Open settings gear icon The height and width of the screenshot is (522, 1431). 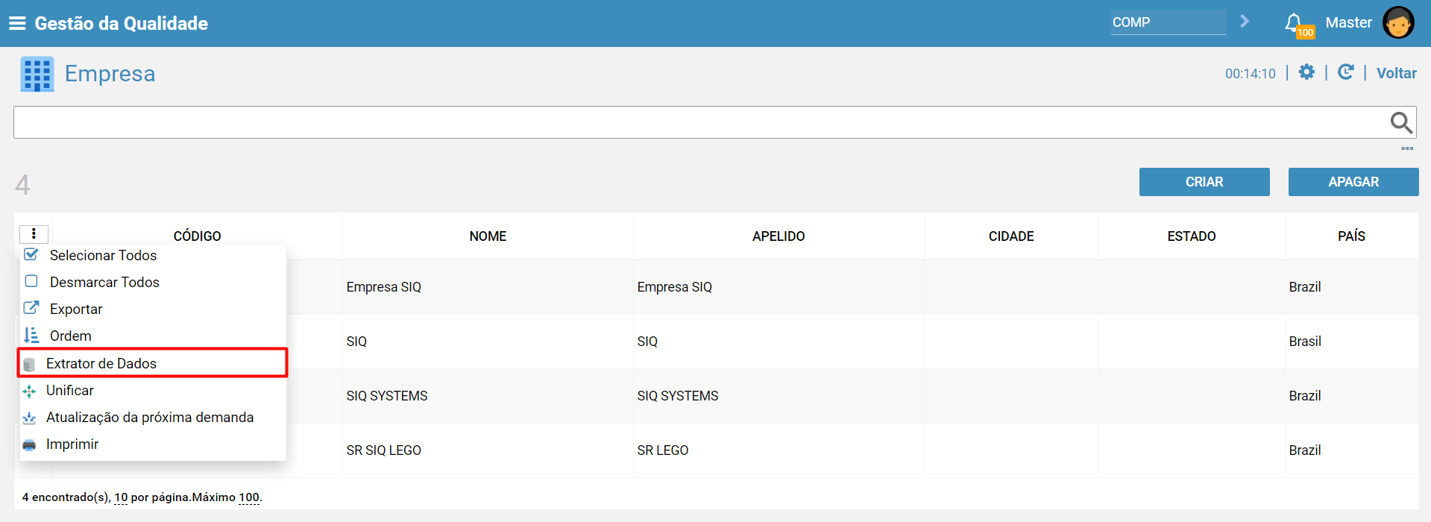pos(1306,72)
